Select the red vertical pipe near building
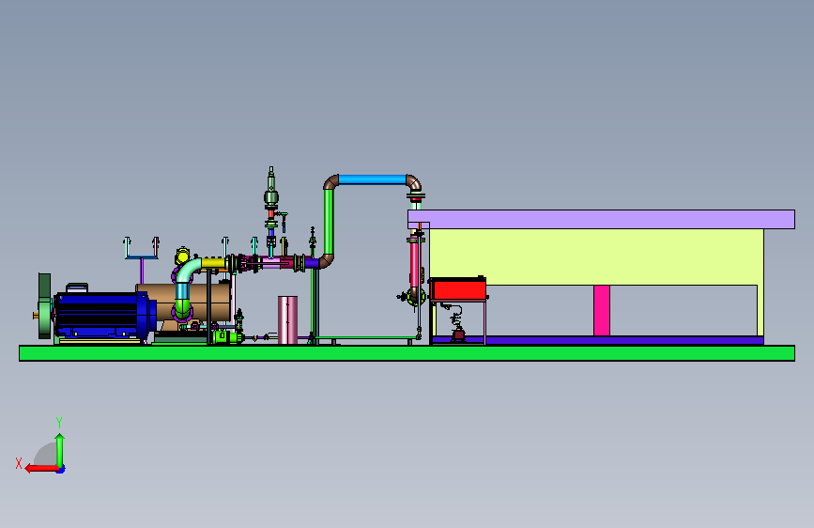This screenshot has height=528, width=814. pos(414,265)
